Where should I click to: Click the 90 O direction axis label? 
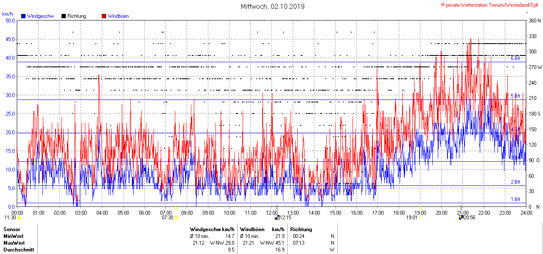click(x=534, y=160)
